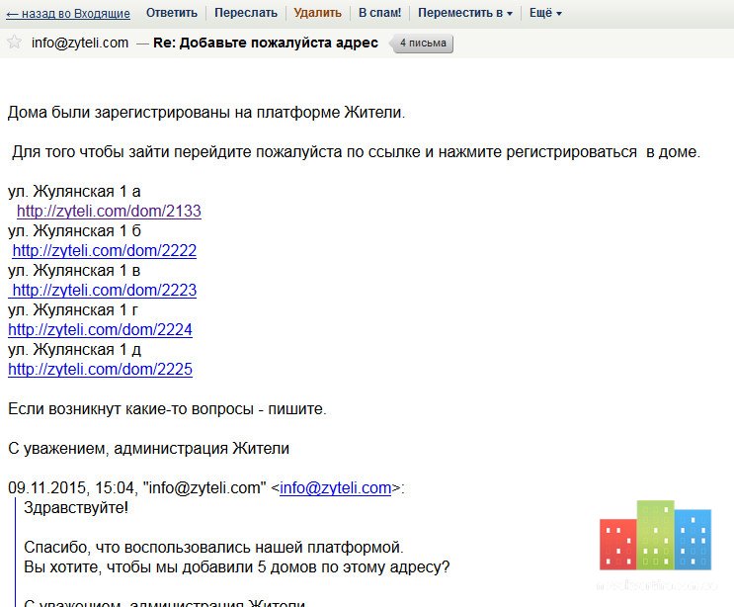Click line 'Если возникнут какие-то вопросы - пишите.'

167,409
